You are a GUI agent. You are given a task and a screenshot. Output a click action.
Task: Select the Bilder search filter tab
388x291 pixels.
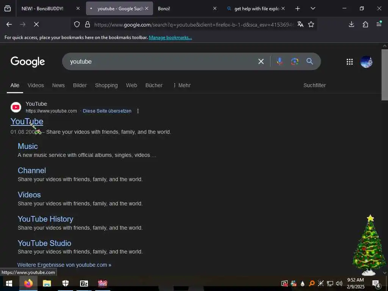(80, 85)
